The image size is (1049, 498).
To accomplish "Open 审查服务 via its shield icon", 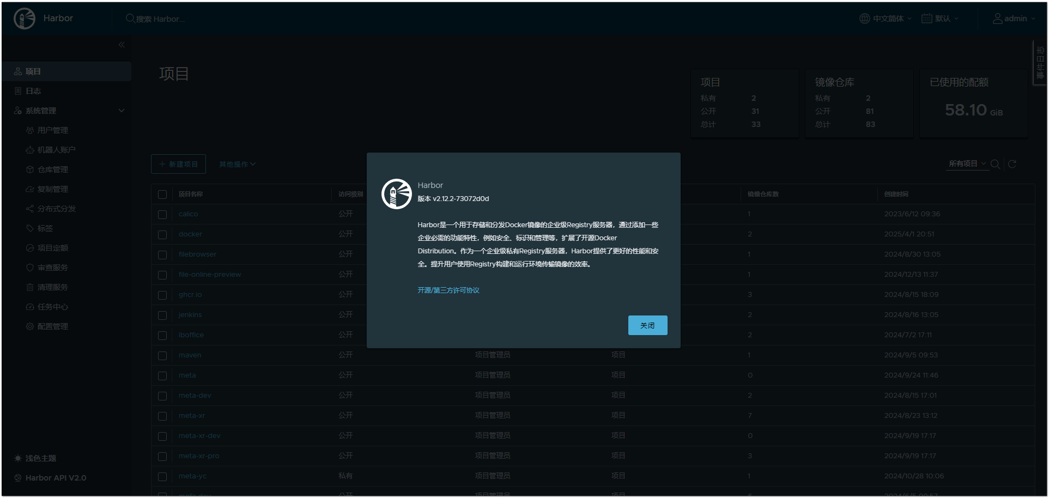I will [x=30, y=268].
